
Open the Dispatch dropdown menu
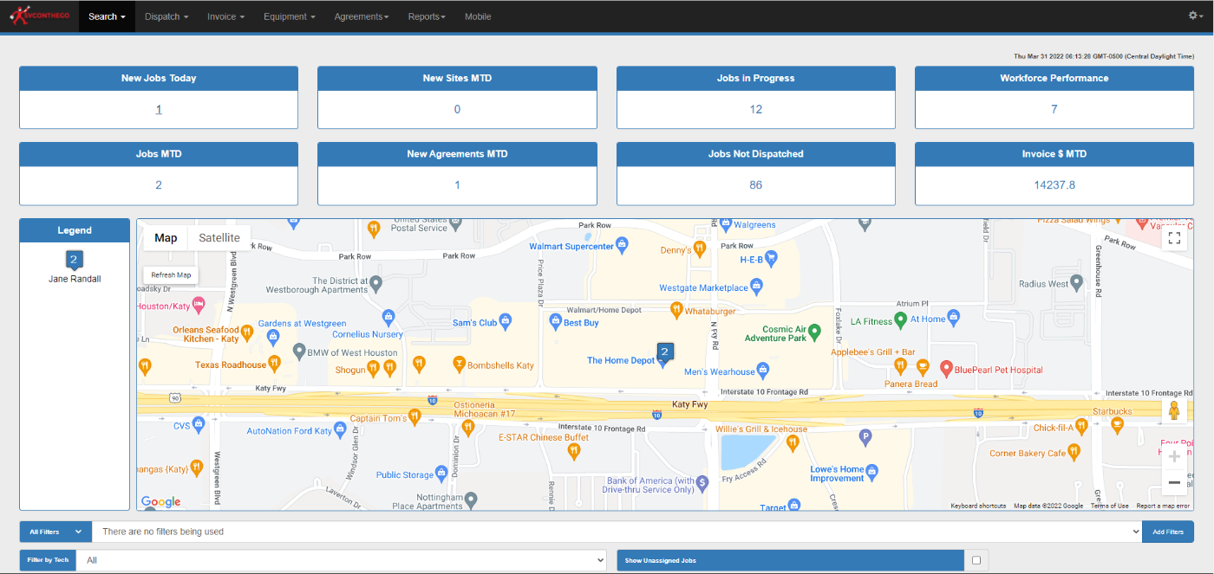[166, 16]
